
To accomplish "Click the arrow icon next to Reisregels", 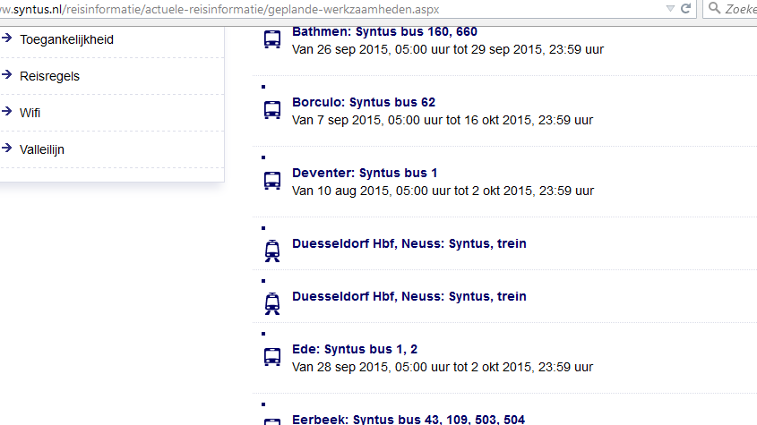I will coord(7,74).
